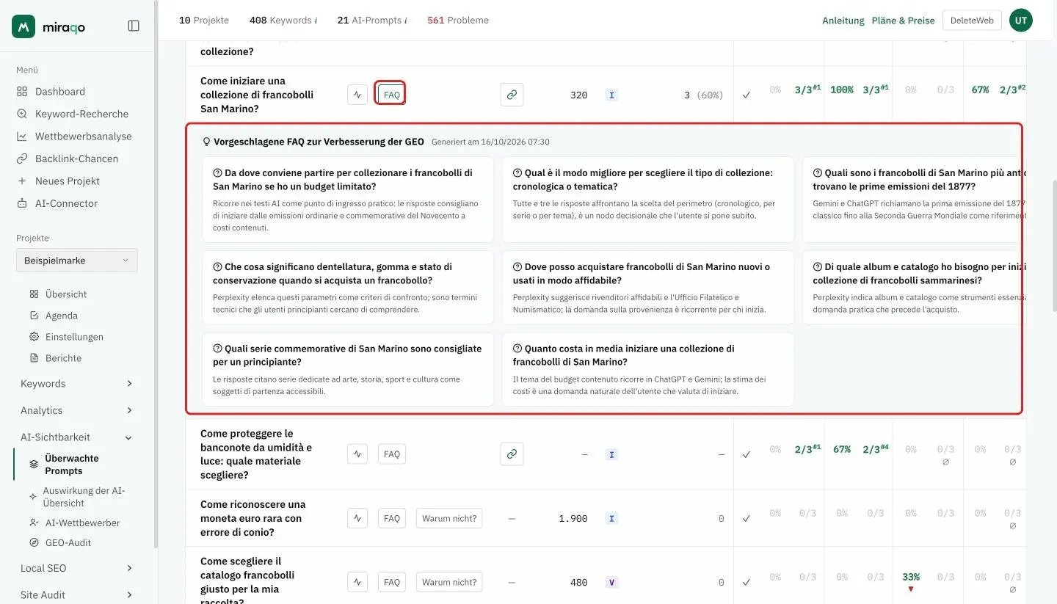Create a Neues Projekt
This screenshot has width=1057, height=604.
tap(67, 181)
